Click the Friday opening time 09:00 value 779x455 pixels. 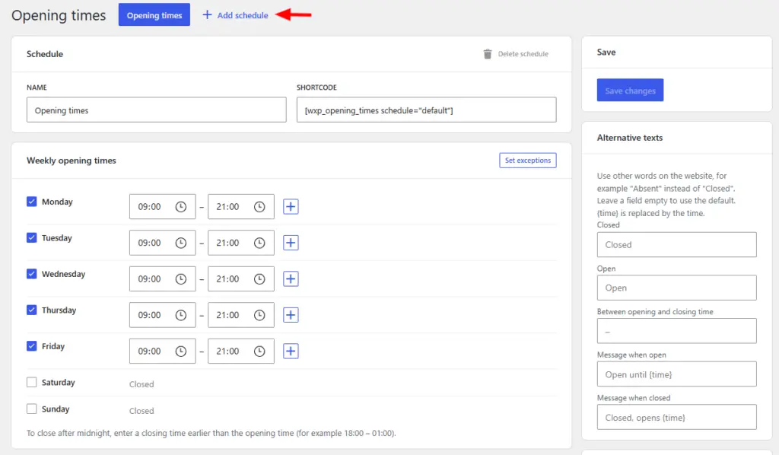(149, 352)
